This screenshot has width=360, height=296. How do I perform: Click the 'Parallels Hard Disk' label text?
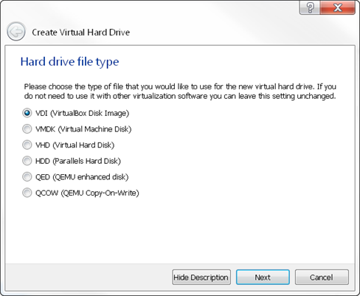pyautogui.click(x=87, y=161)
